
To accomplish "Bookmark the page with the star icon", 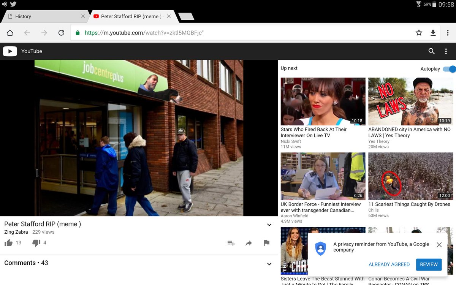I will [x=419, y=33].
